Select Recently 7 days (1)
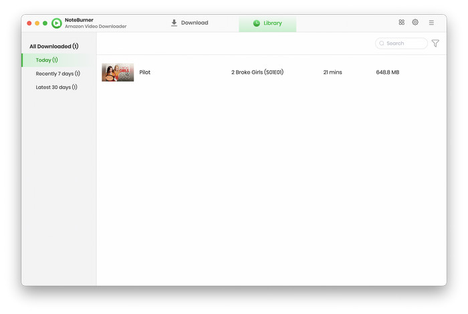This screenshot has height=314, width=468. point(58,74)
